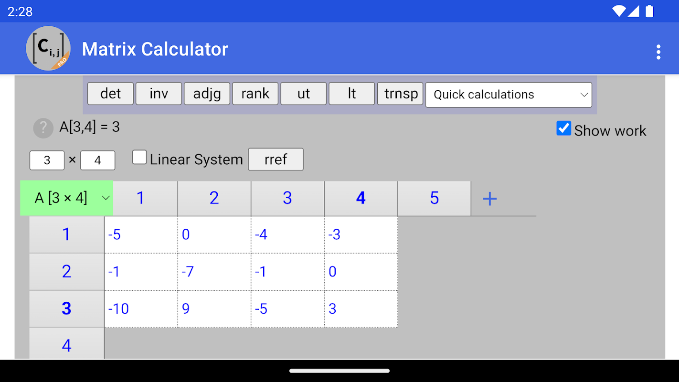Tap the Matrix Calculator app logo
Image resolution: width=679 pixels, height=382 pixels.
pyautogui.click(x=48, y=49)
